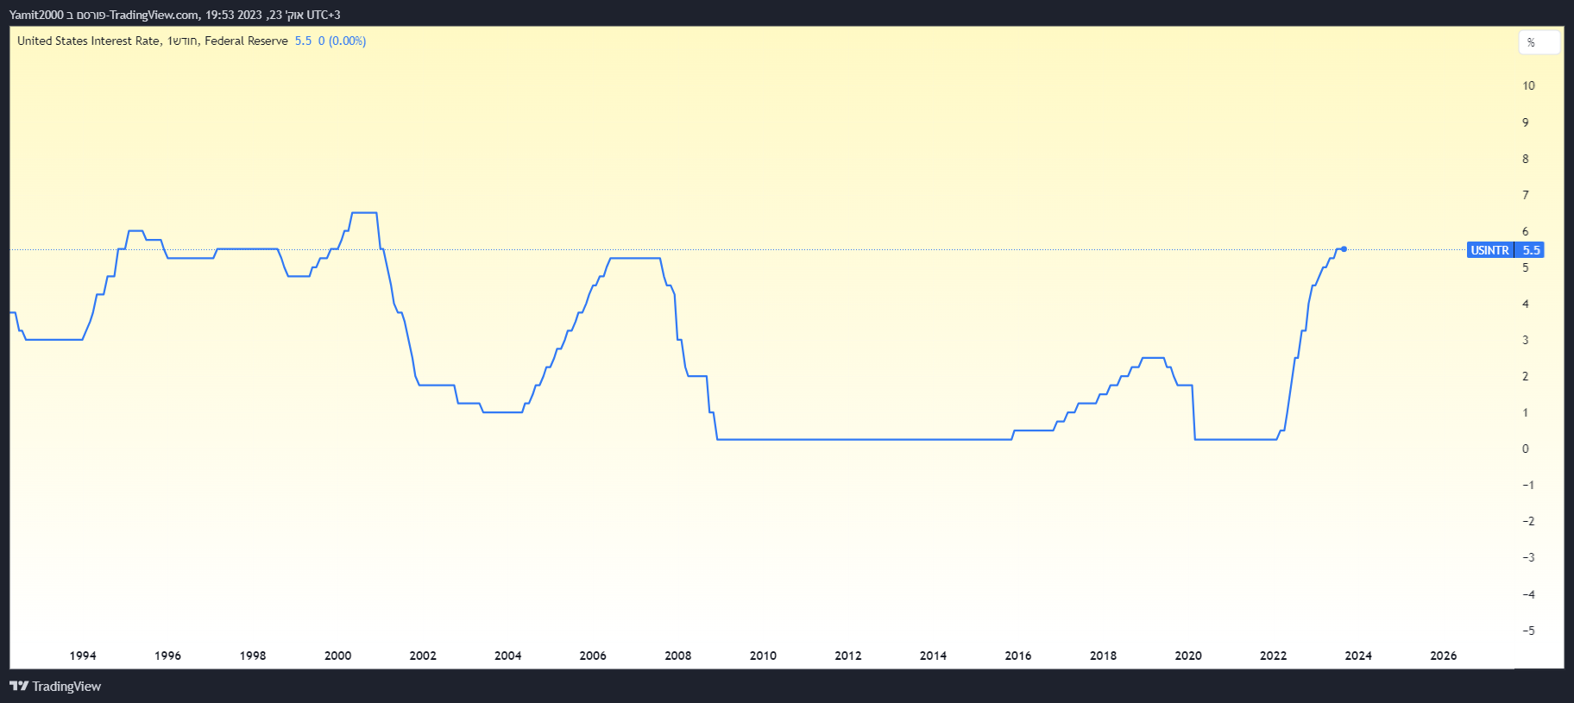1574x703 pixels.
Task: Open the percent unit box
Action: 1539,42
